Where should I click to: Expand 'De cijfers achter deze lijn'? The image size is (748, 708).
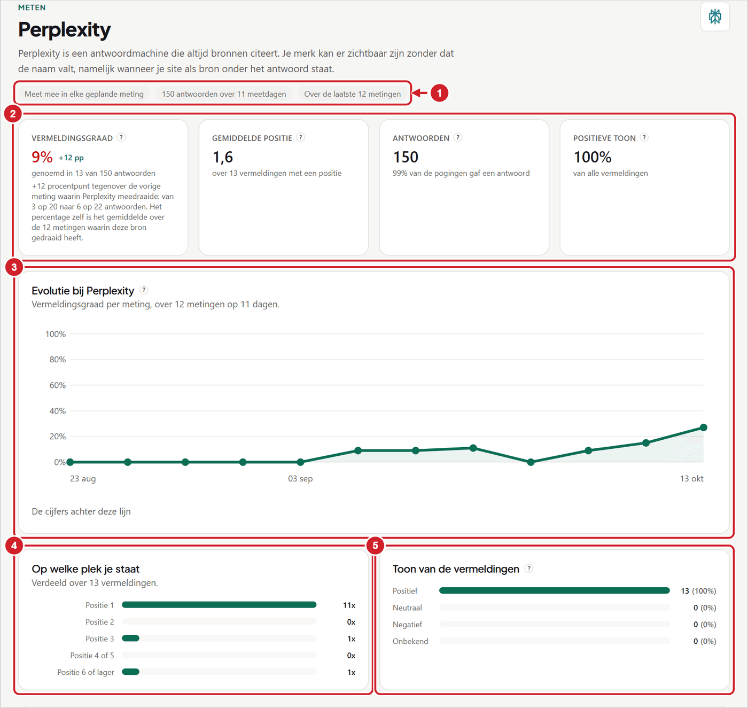coord(81,511)
